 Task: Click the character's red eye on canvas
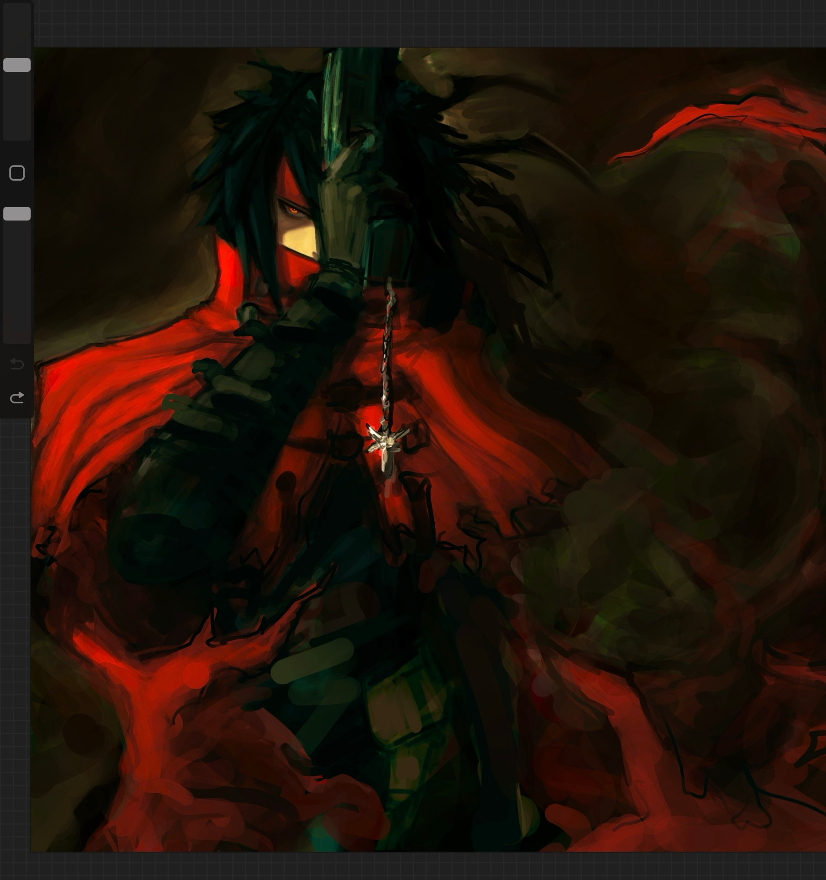click(293, 210)
